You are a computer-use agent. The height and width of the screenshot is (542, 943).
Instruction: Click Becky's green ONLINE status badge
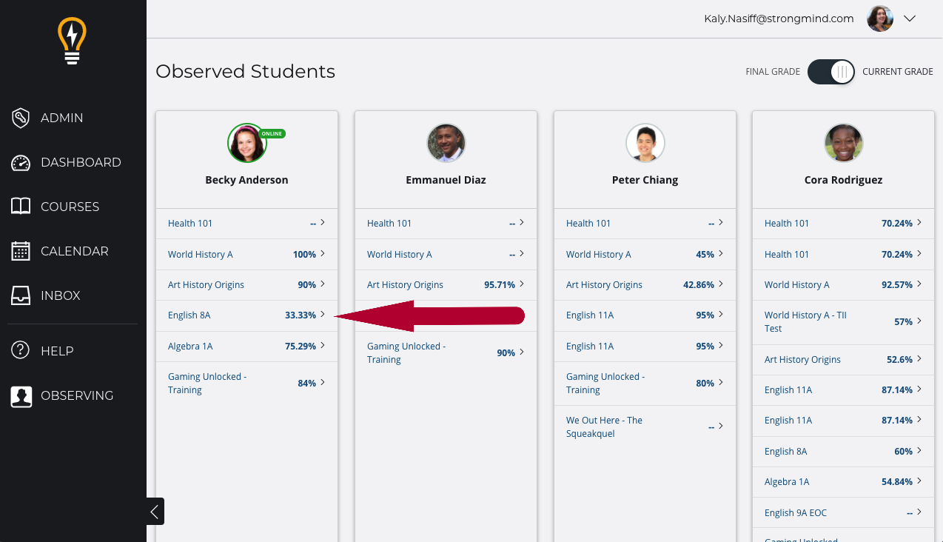click(272, 134)
